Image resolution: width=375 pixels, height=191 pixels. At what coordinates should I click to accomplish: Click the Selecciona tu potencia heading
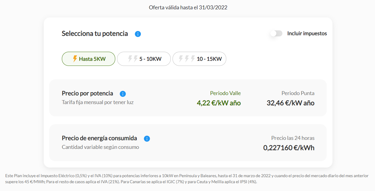pyautogui.click(x=95, y=34)
